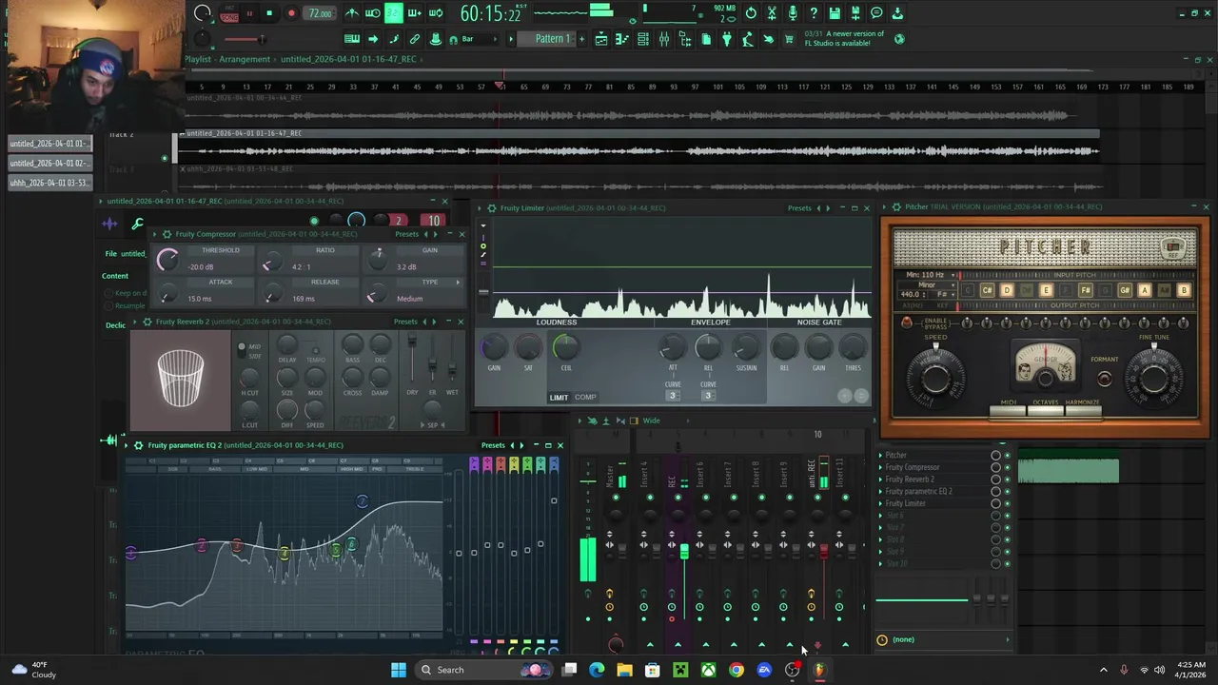This screenshot has height=685, width=1218.
Task: Click the waveform icon in sample window
Action: pos(109,225)
